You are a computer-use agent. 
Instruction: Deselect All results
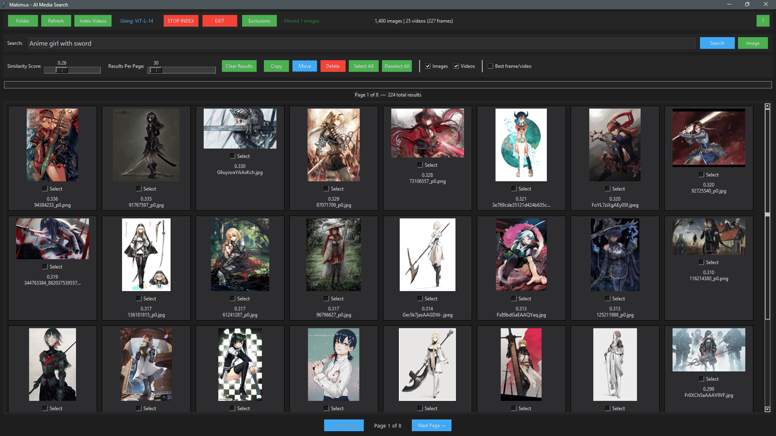pyautogui.click(x=397, y=66)
